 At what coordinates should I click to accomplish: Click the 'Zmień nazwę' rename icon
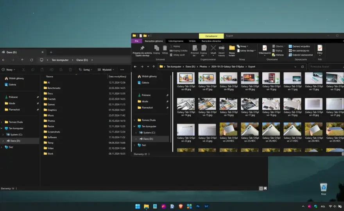click(x=221, y=48)
